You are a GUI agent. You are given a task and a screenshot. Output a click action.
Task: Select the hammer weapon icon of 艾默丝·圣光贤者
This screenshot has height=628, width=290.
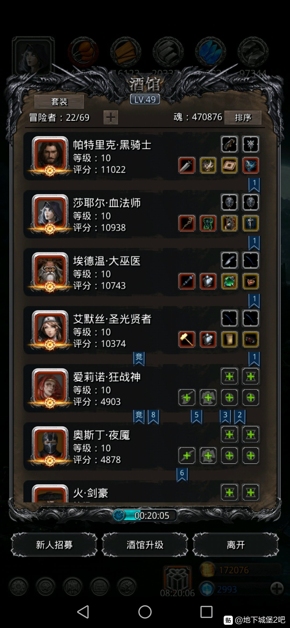[187, 339]
